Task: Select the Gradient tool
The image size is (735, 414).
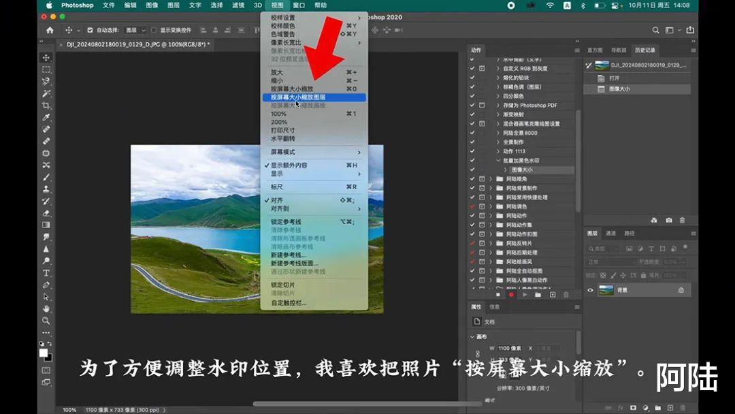Action: click(46, 225)
